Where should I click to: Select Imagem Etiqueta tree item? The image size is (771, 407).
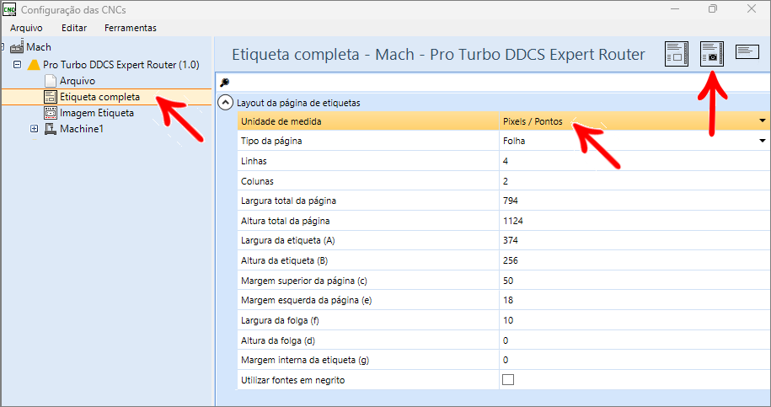click(x=97, y=113)
